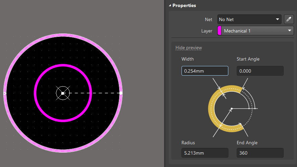Click the radius endpoint in preview diagram

click(x=255, y=109)
